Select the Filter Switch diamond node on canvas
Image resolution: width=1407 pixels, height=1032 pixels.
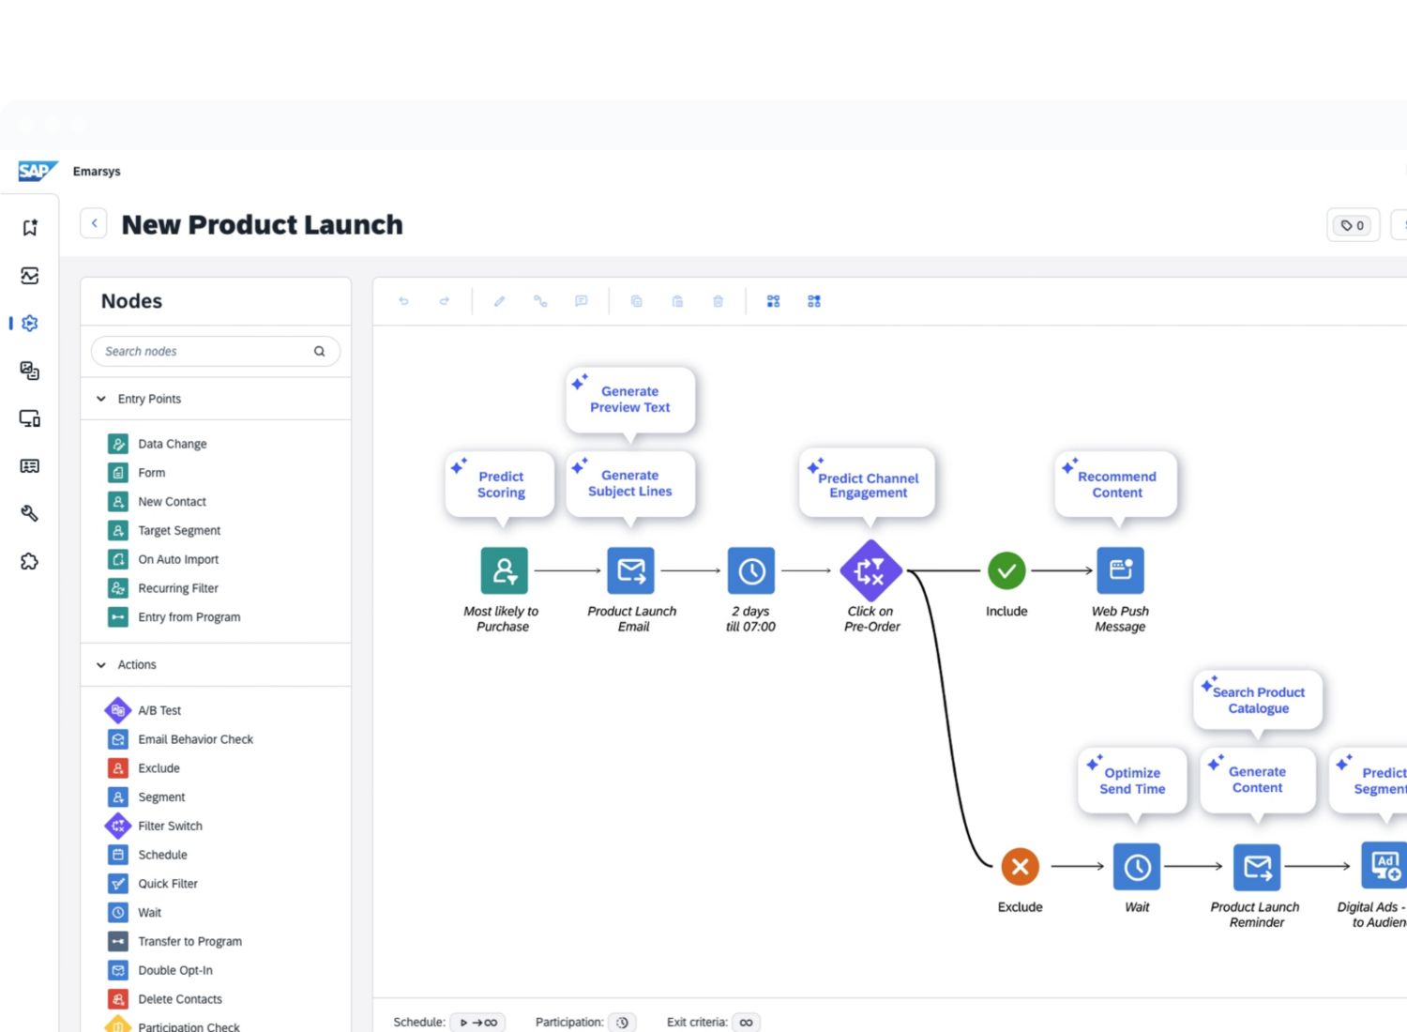coord(870,570)
